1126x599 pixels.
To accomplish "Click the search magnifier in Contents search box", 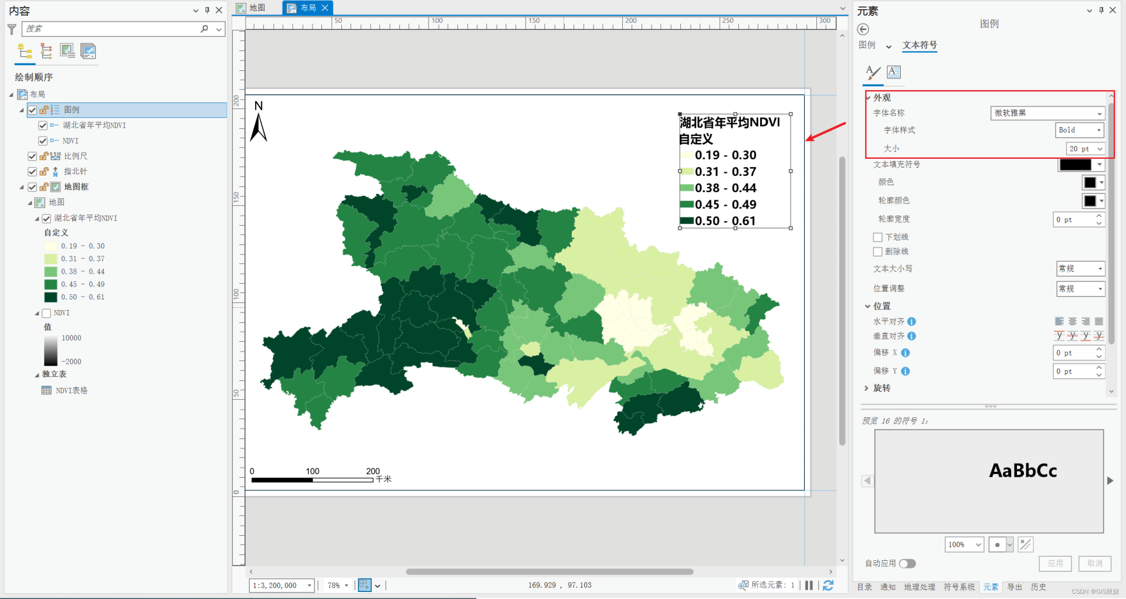I will pyautogui.click(x=204, y=29).
